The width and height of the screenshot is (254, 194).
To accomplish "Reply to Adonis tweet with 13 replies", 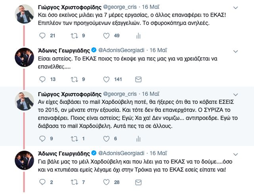I will point(43,79).
